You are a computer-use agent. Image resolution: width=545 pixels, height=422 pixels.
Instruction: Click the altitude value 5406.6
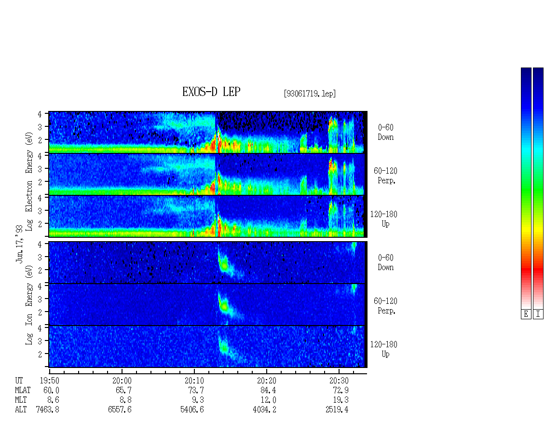pos(192,410)
